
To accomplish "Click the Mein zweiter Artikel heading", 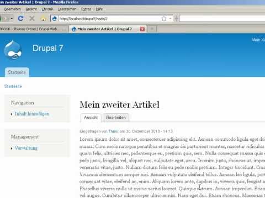I will (x=120, y=105).
